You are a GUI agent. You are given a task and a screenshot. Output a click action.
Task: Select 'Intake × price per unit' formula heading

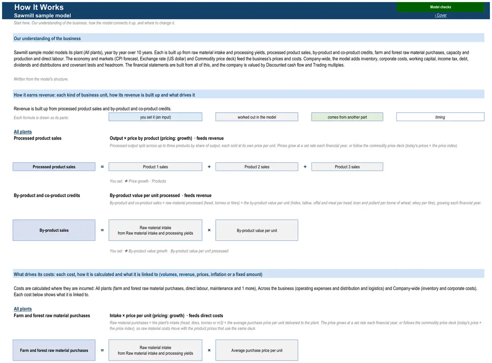pos(166,316)
